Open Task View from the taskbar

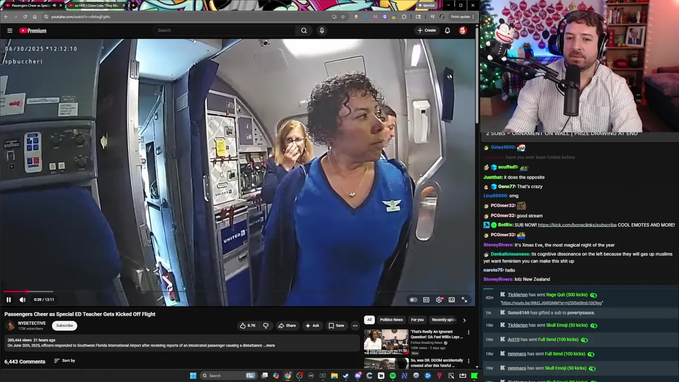[x=265, y=376]
